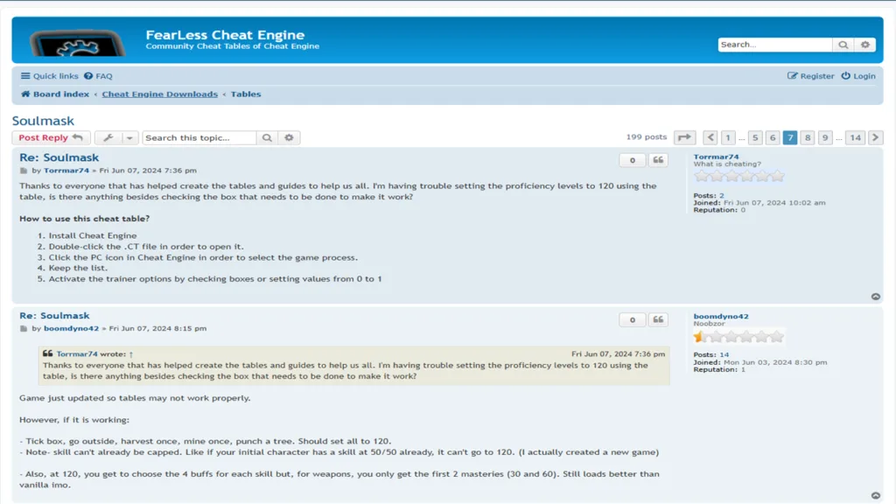Click the jump to page arrow icon
Viewport: 896px width, 504px height.
684,137
